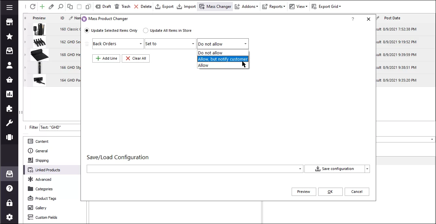Select the Update All Items in Store option

click(x=146, y=30)
